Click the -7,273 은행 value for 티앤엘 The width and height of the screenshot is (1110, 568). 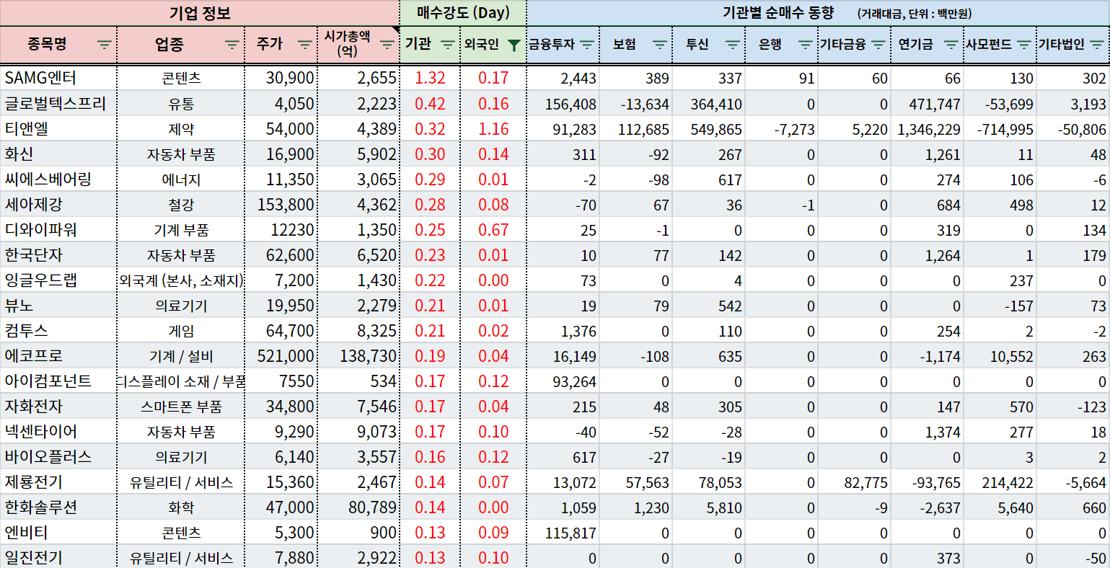(782, 128)
